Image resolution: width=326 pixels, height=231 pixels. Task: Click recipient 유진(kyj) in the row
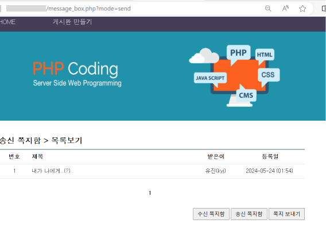coord(215,171)
